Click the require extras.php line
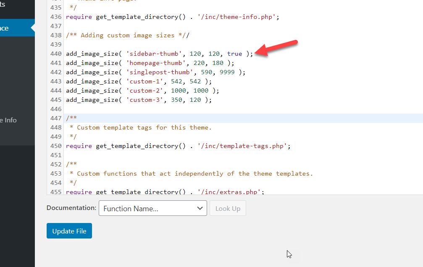Viewport: 423px width, 267px height. (x=165, y=192)
